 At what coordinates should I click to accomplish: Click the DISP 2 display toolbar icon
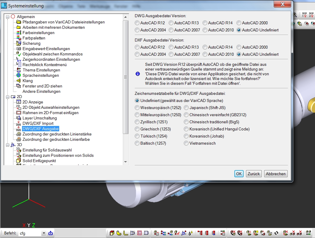(311, 15)
